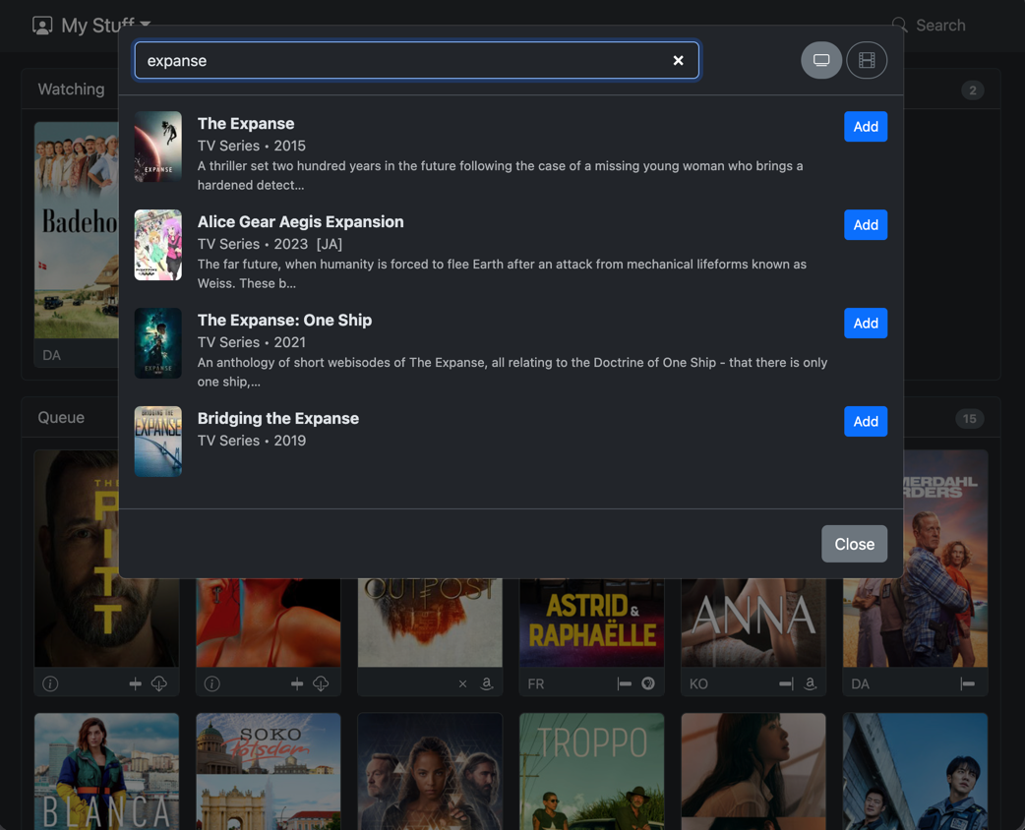The width and height of the screenshot is (1025, 830).
Task: Open Astrid & Raphaëlle poster
Action: tap(591, 622)
